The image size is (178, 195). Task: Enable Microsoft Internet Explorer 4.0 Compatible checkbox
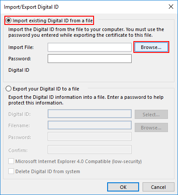click(11, 161)
